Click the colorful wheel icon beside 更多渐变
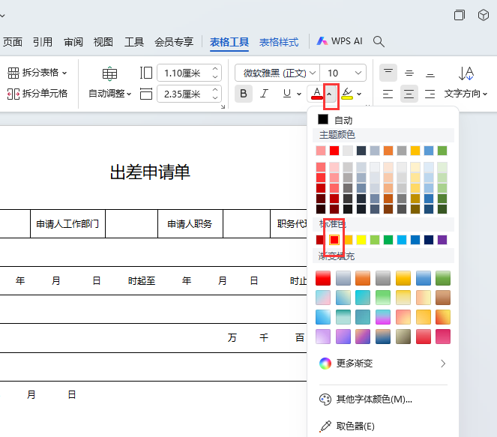The height and width of the screenshot is (437, 497). [x=325, y=364]
